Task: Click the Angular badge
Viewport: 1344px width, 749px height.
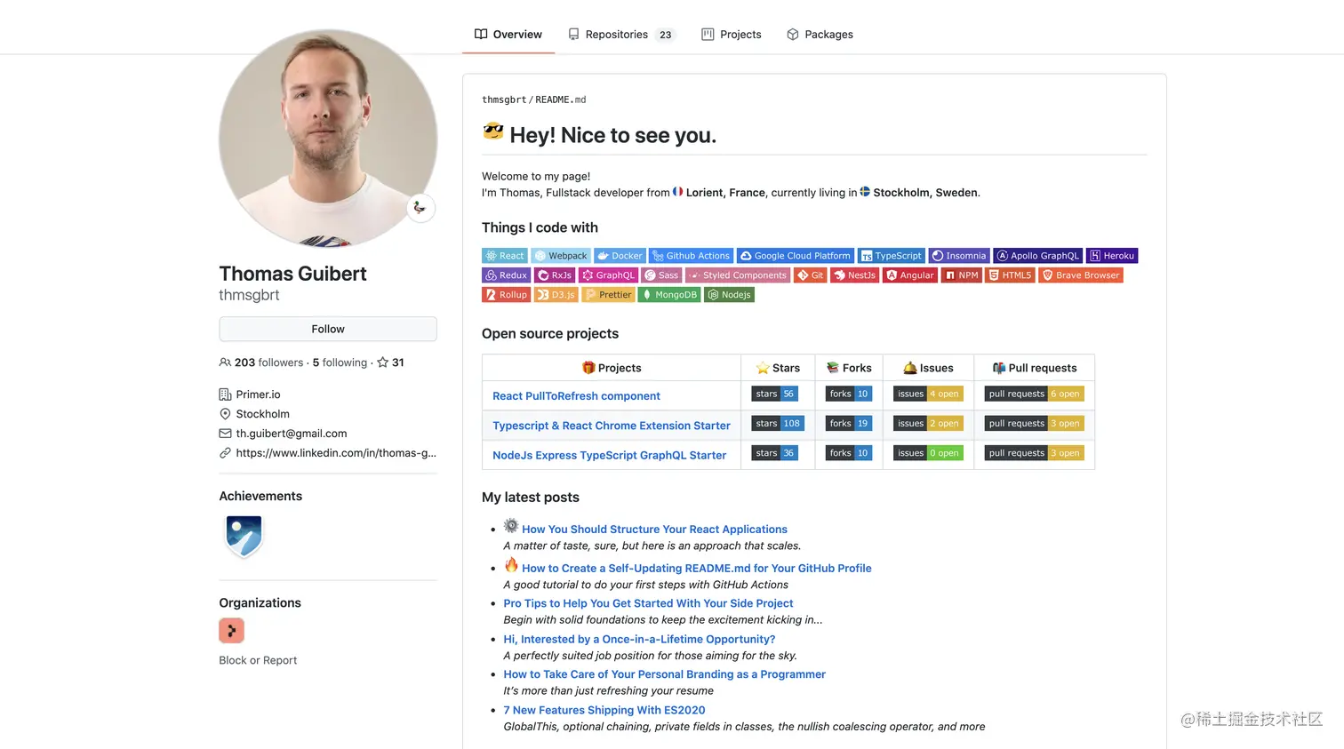Action: click(910, 275)
